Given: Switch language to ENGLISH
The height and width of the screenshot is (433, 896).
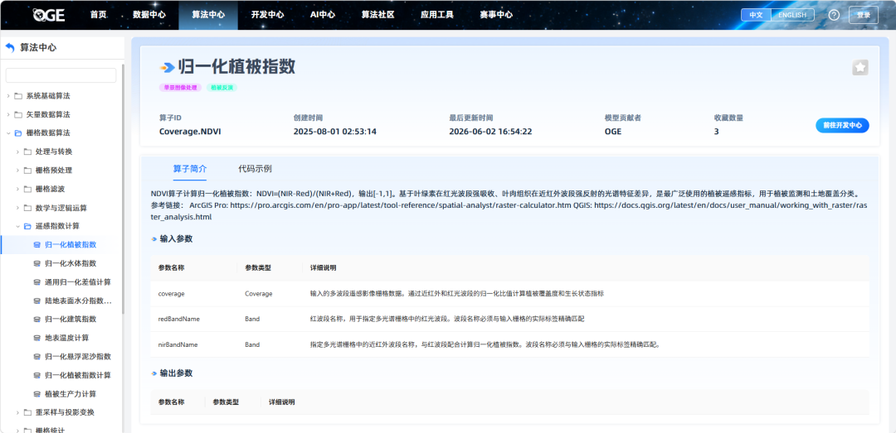Looking at the screenshot, I should coord(792,15).
